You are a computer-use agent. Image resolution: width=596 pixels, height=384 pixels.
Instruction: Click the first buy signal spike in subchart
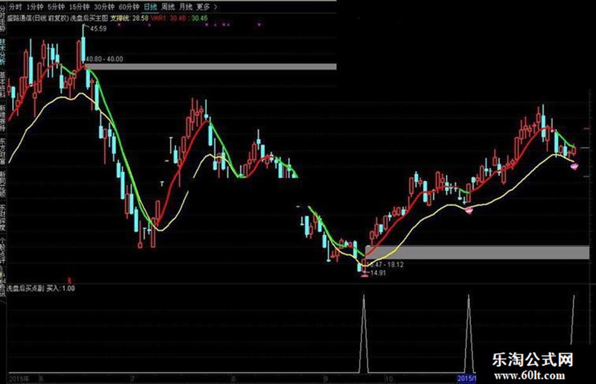[364, 334]
